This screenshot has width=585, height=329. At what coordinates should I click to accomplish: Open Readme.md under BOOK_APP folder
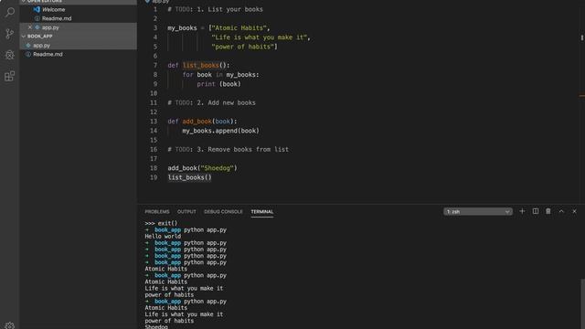(x=48, y=54)
